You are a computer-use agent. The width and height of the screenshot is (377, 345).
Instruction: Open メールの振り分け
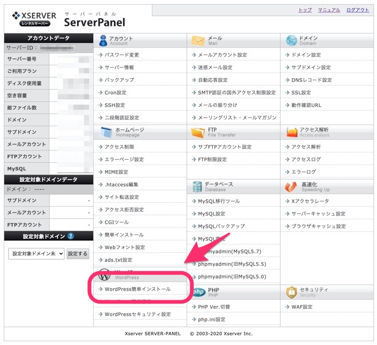[218, 105]
